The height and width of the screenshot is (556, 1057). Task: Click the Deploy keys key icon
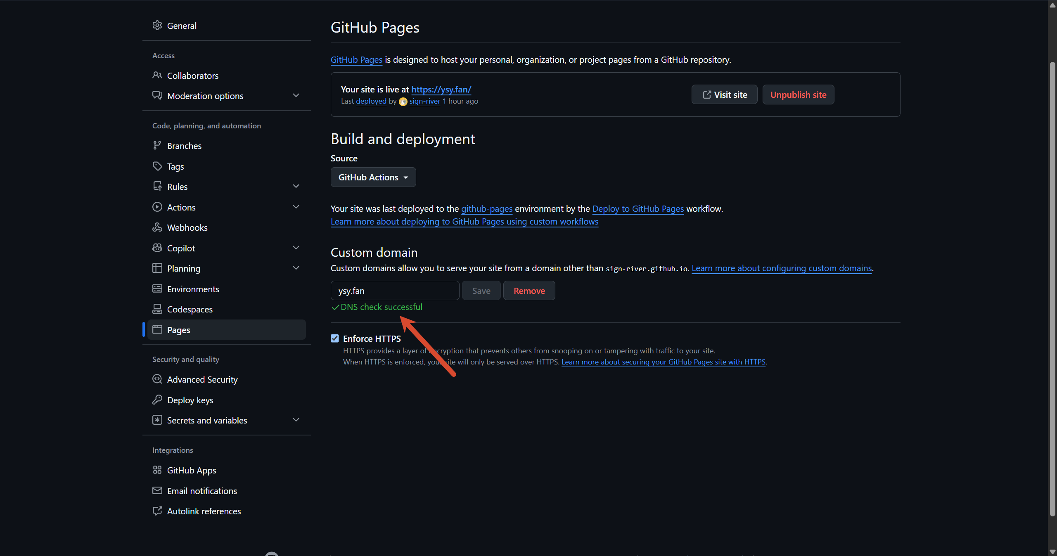pyautogui.click(x=157, y=400)
